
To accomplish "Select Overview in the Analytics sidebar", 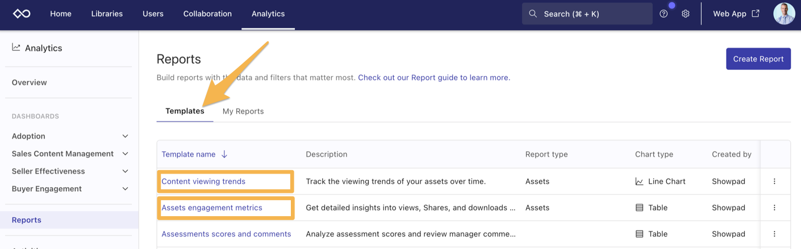I will click(30, 82).
